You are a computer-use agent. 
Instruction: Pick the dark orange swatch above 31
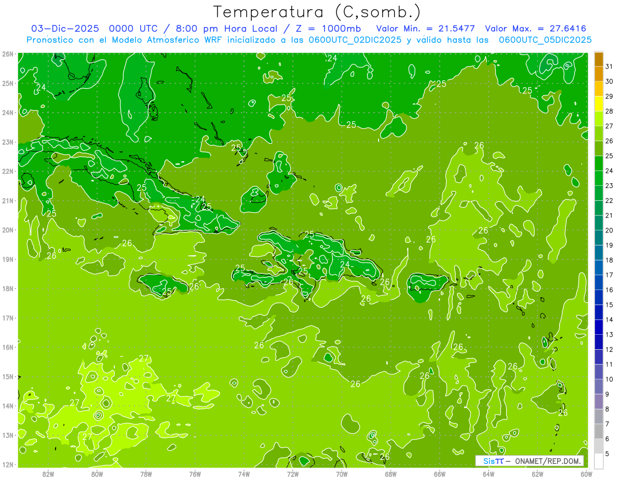point(599,59)
